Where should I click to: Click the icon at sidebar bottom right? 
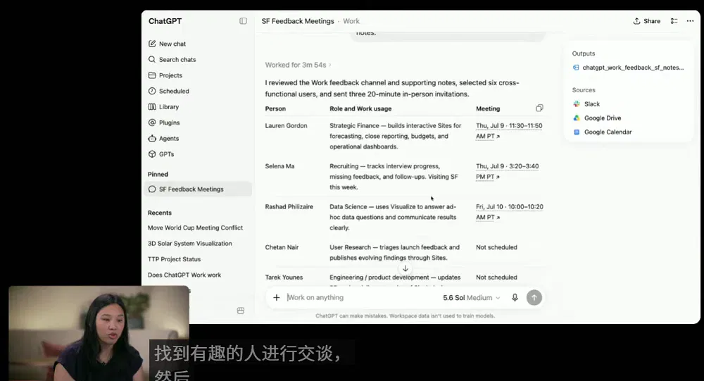pyautogui.click(x=241, y=311)
